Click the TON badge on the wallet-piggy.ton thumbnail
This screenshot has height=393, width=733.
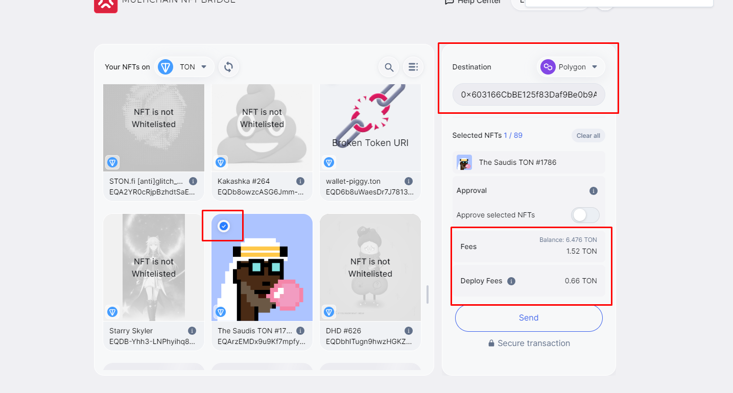coord(329,162)
